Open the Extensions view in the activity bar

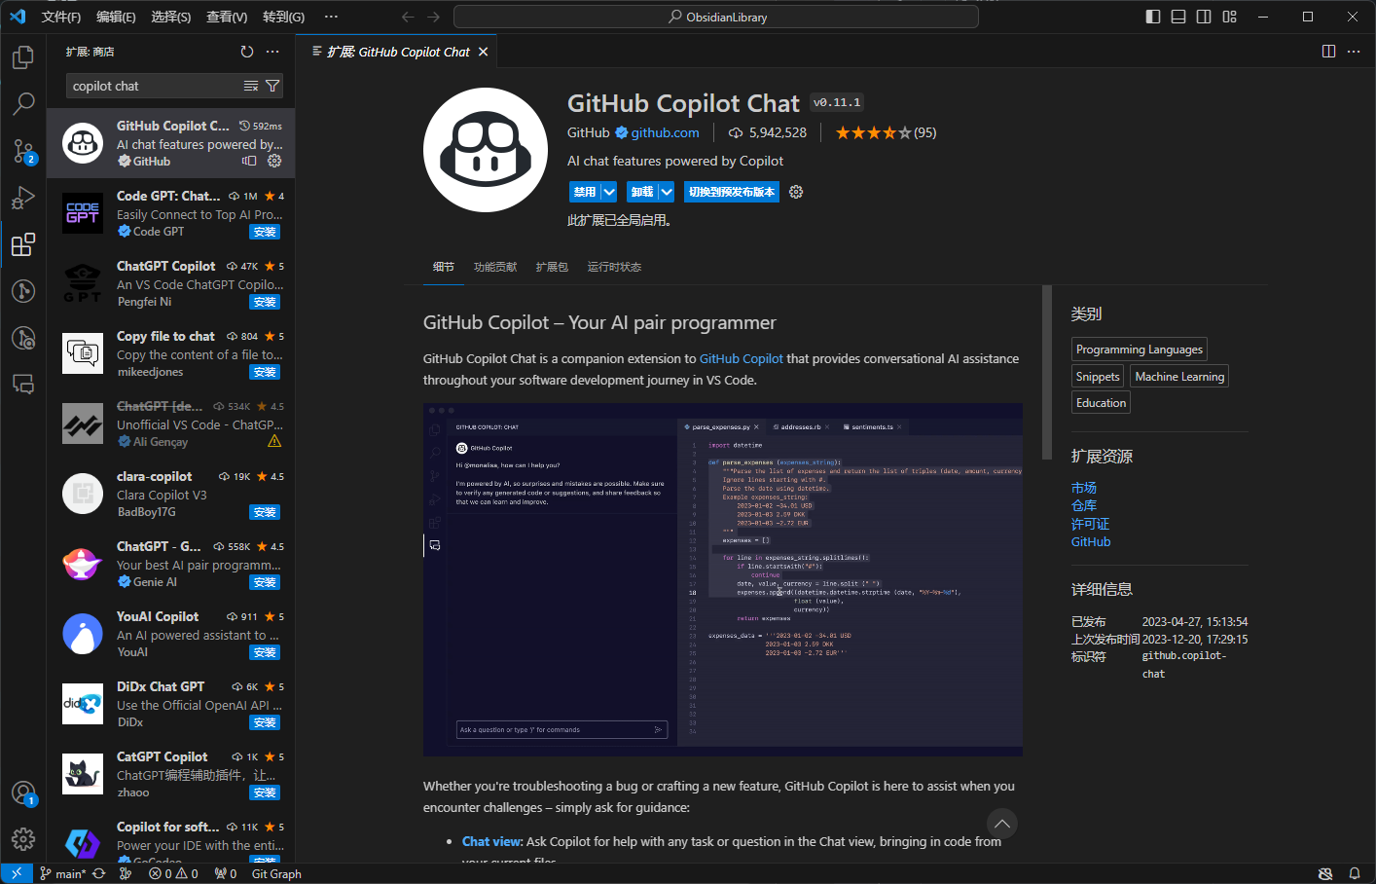point(23,244)
